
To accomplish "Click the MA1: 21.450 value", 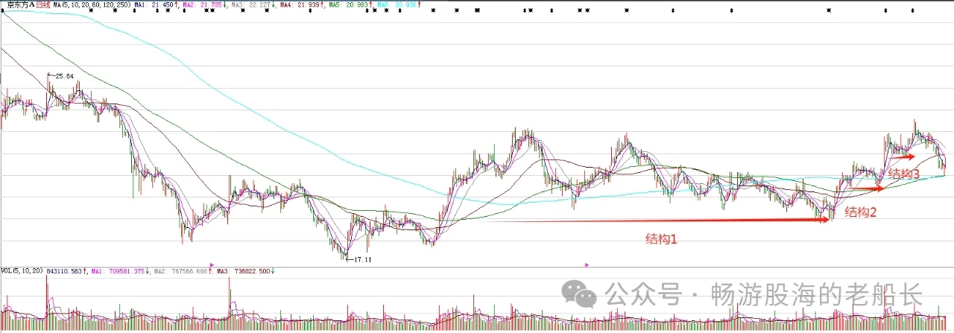I will pyautogui.click(x=154, y=4).
